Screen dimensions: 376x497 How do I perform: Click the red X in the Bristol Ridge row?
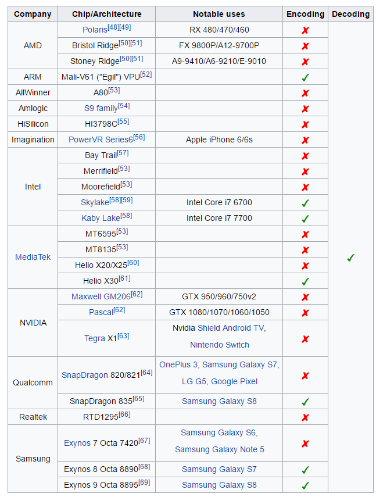click(x=305, y=46)
